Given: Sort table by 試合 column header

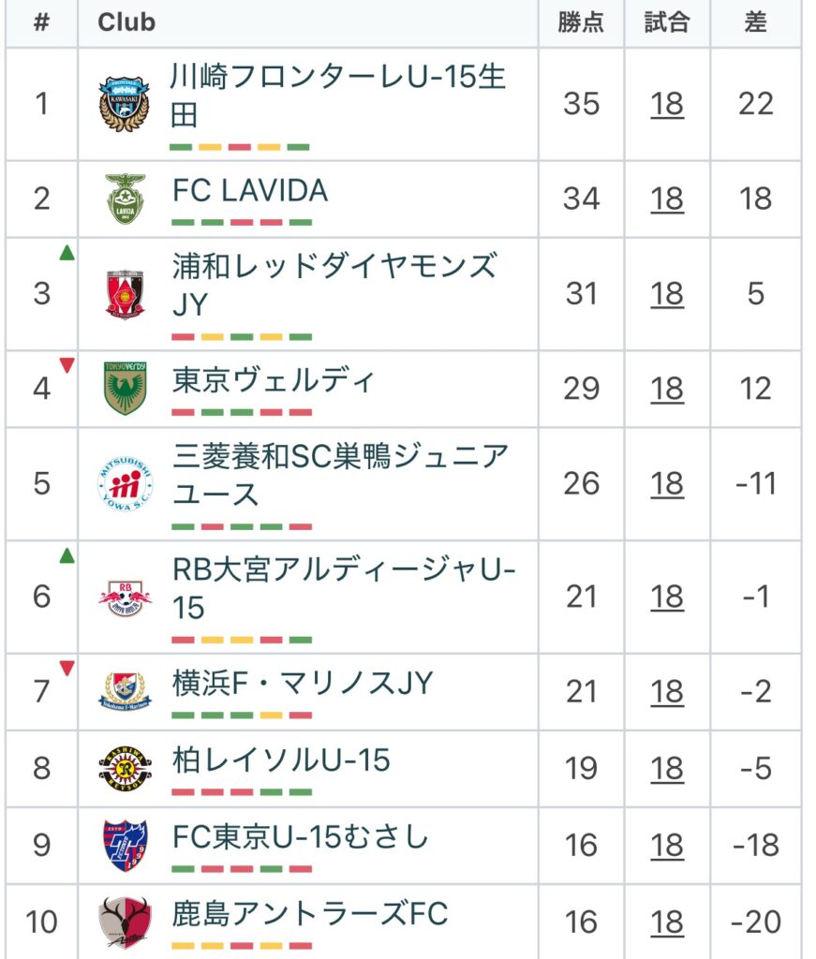Looking at the screenshot, I should click(667, 22).
